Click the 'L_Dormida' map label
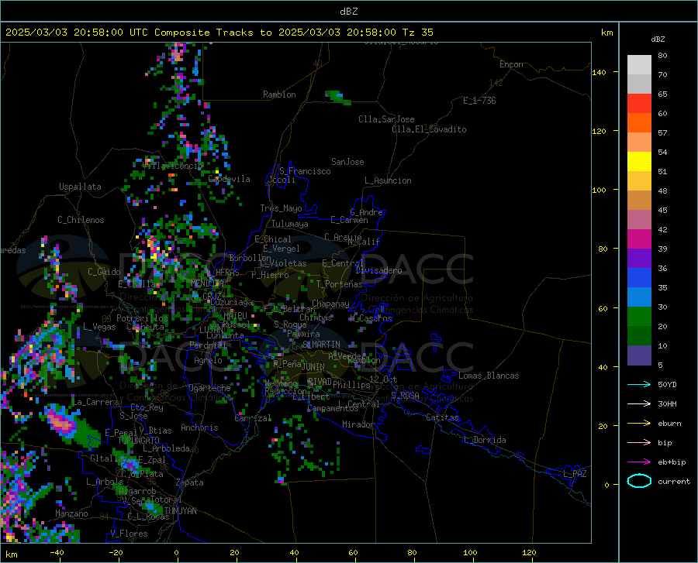This screenshot has height=563, width=698. coord(484,440)
